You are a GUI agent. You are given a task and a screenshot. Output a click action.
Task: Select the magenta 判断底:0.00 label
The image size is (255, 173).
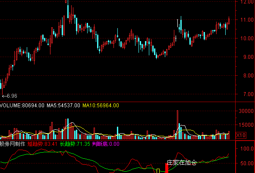click(106, 144)
